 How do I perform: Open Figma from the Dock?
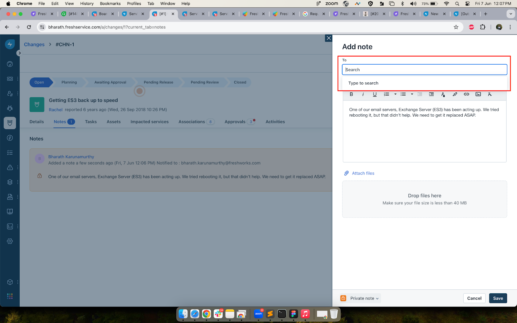(293, 314)
